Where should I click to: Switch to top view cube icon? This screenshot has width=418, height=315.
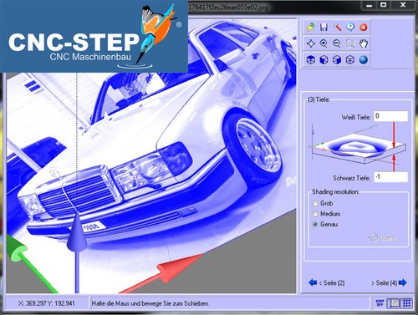[x=310, y=59]
